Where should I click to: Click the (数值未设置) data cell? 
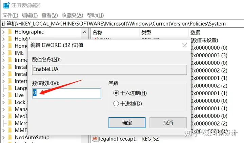(205, 40)
